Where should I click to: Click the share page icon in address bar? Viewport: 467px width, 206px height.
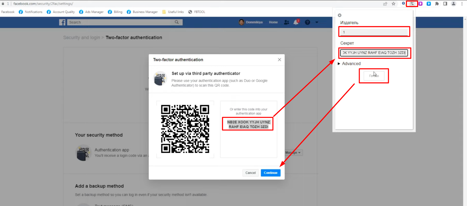coord(385,4)
